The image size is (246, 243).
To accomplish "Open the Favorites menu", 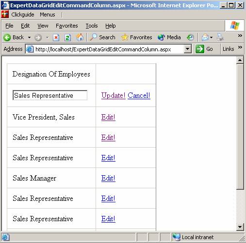I will point(67,26).
